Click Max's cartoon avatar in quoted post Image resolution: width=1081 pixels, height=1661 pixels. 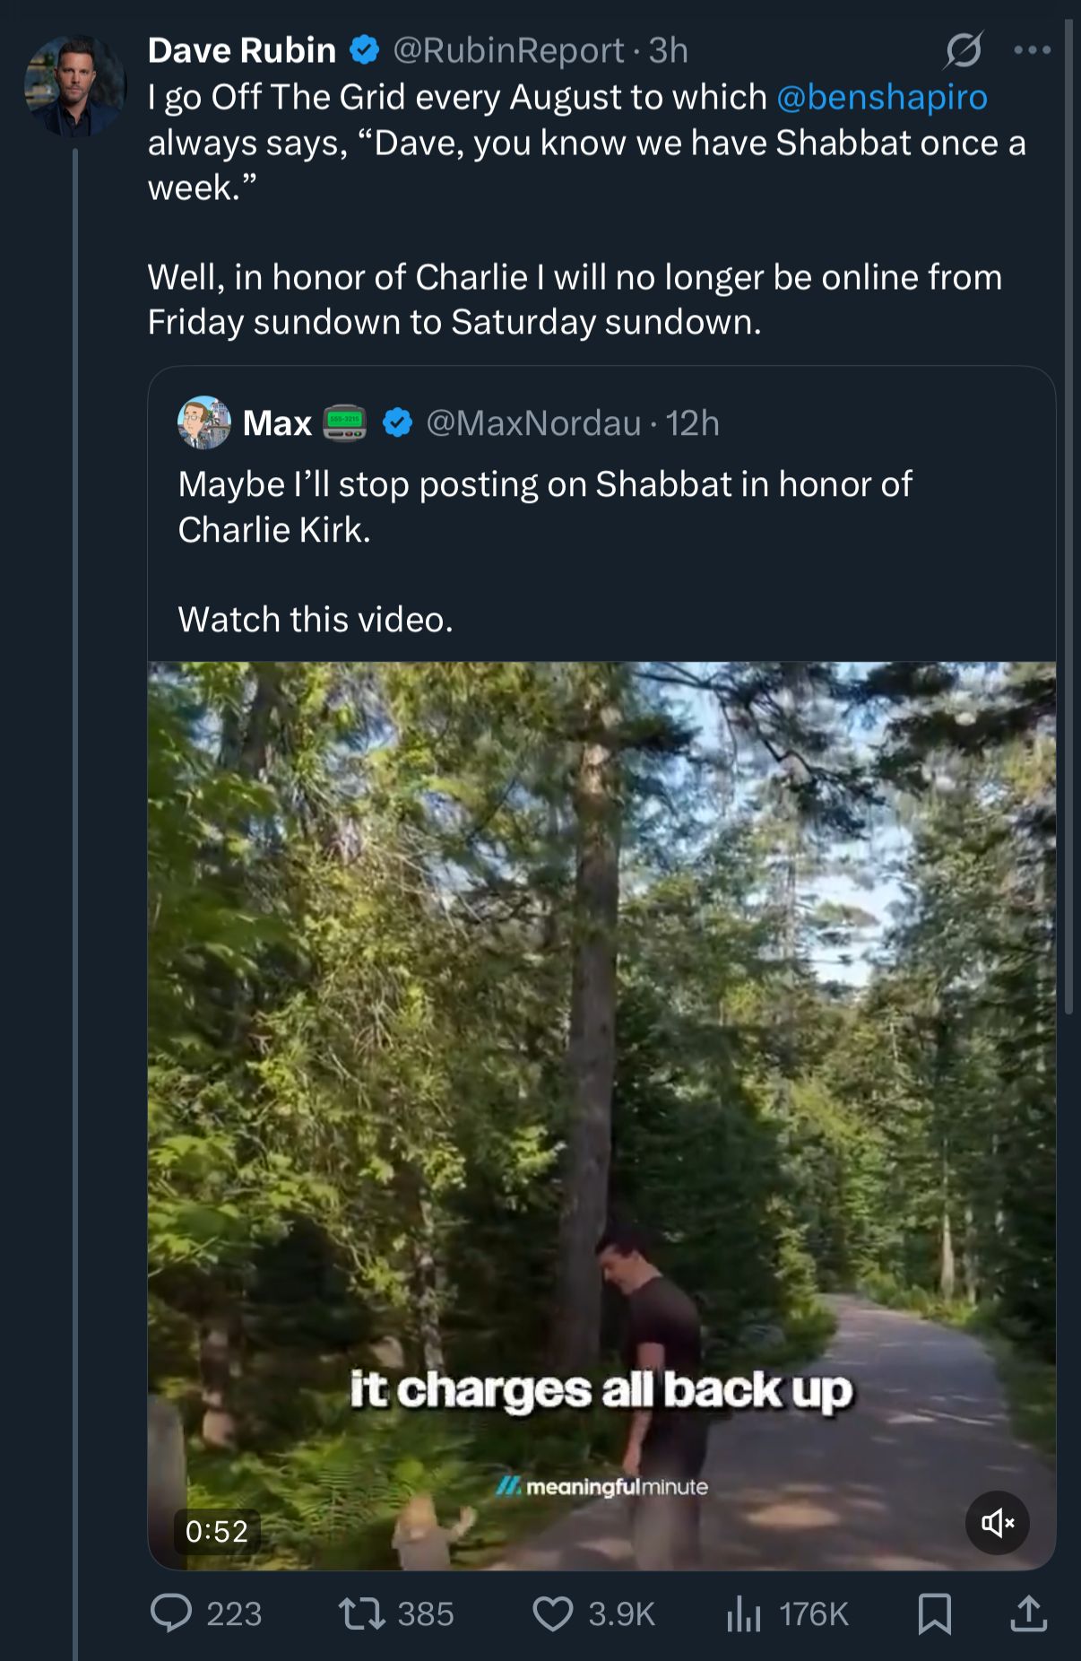click(x=204, y=422)
